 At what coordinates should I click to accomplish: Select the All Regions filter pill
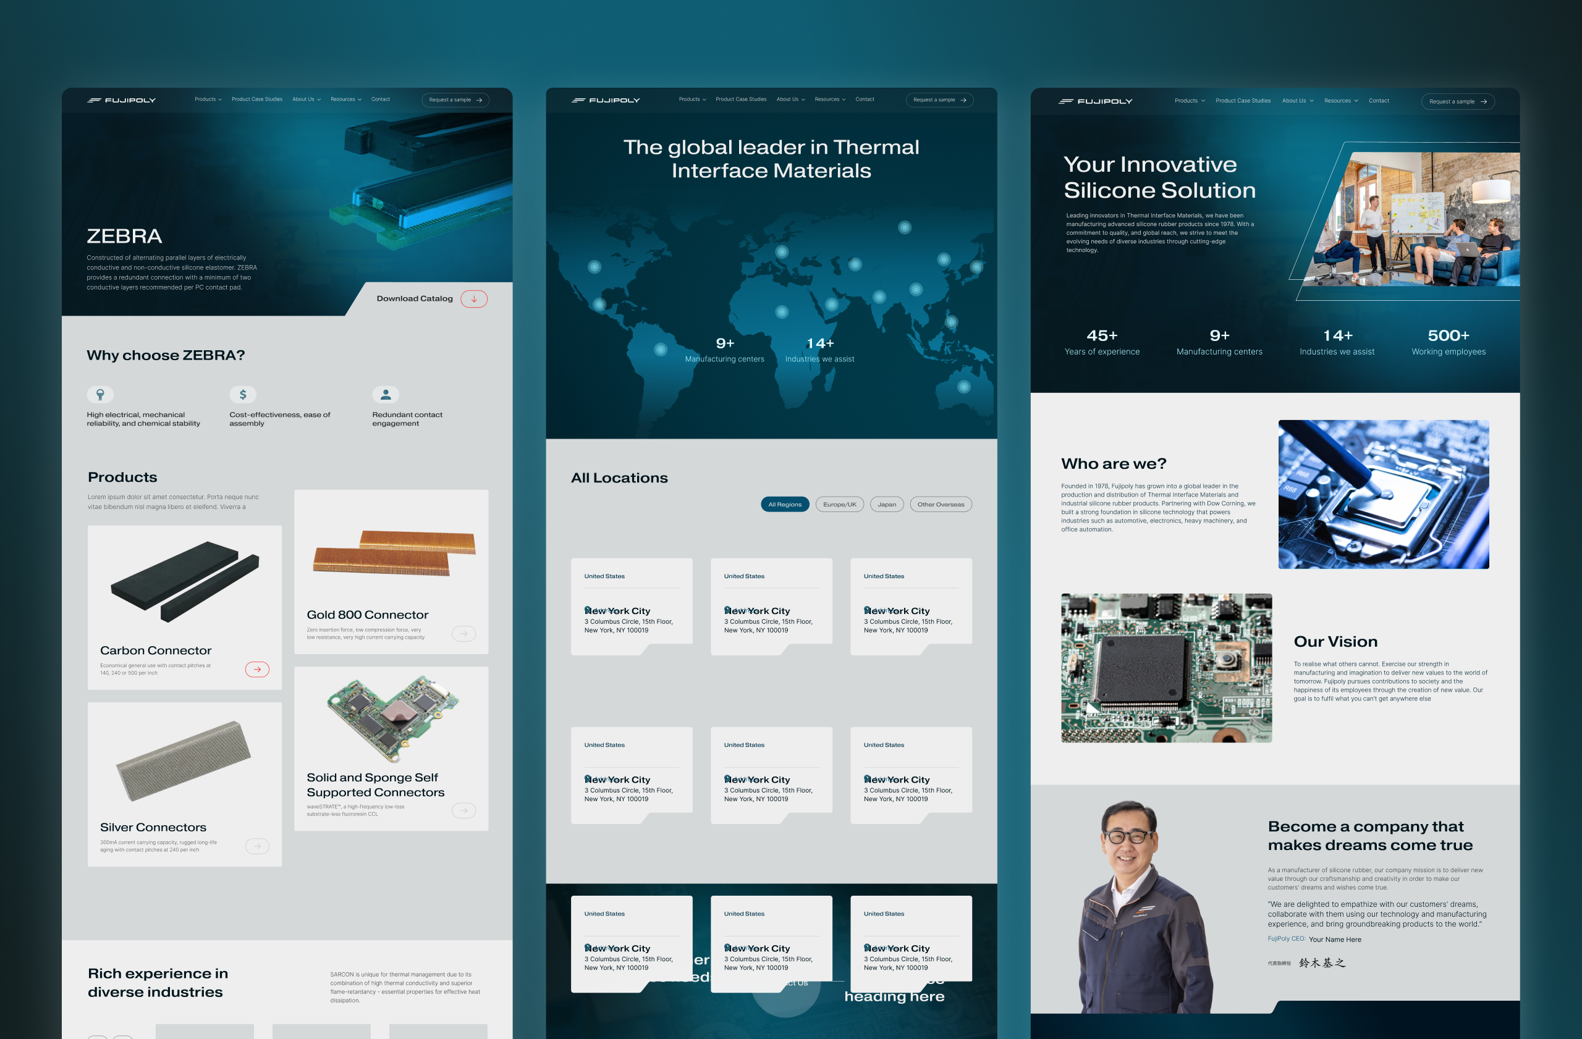[x=785, y=504]
